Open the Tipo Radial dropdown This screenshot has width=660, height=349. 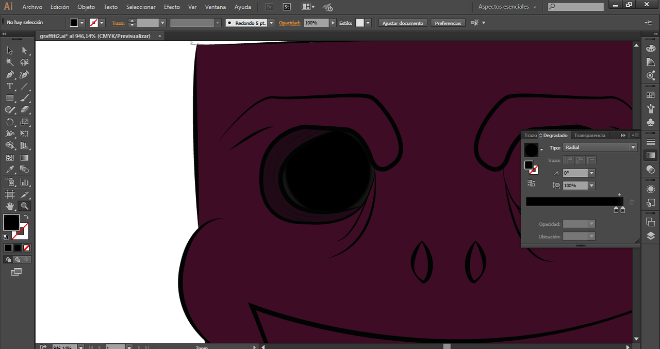pyautogui.click(x=600, y=147)
